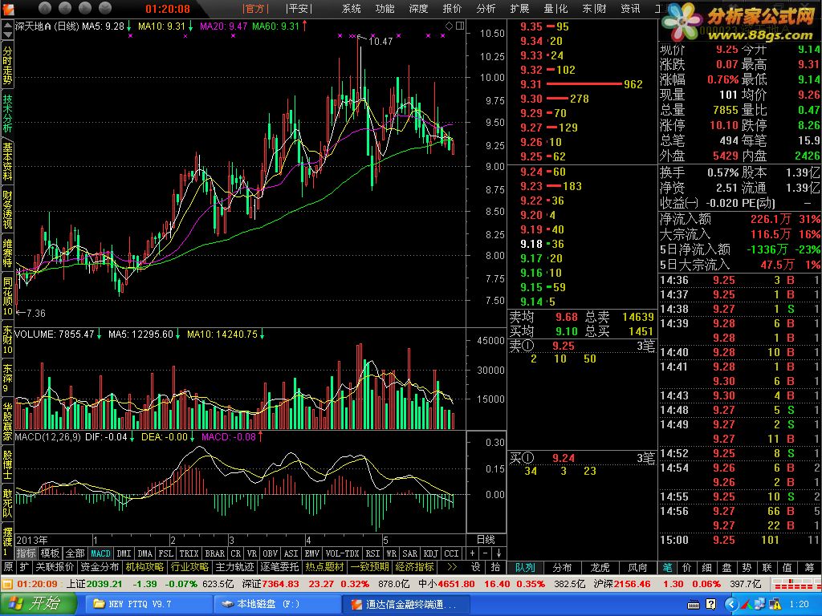The height and width of the screenshot is (616, 822).
Task: Open the 分析 menu
Action: [x=486, y=8]
